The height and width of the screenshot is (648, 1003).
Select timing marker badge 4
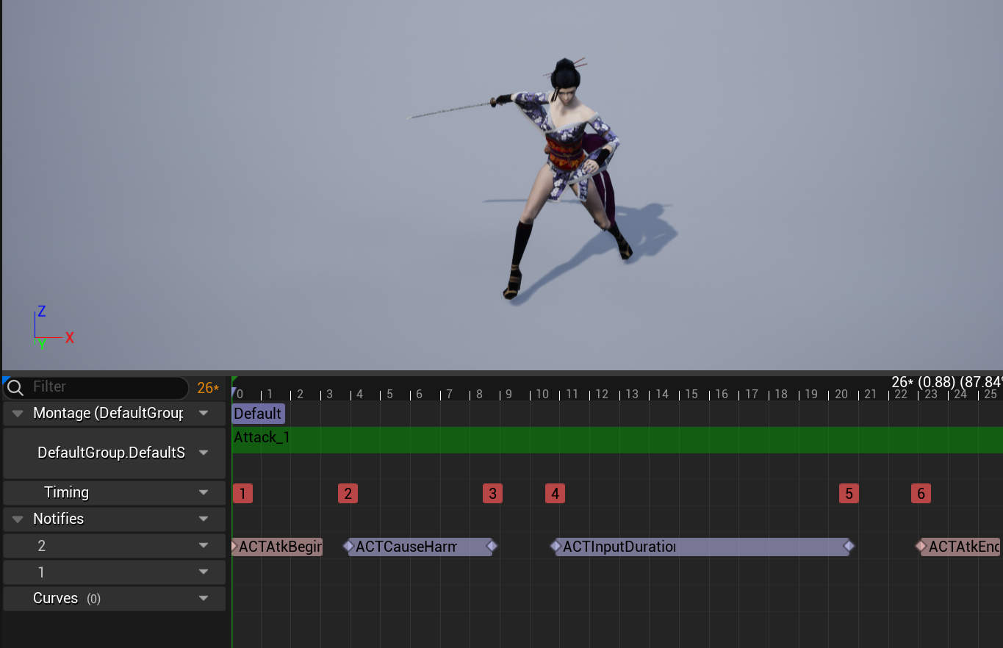(x=555, y=493)
